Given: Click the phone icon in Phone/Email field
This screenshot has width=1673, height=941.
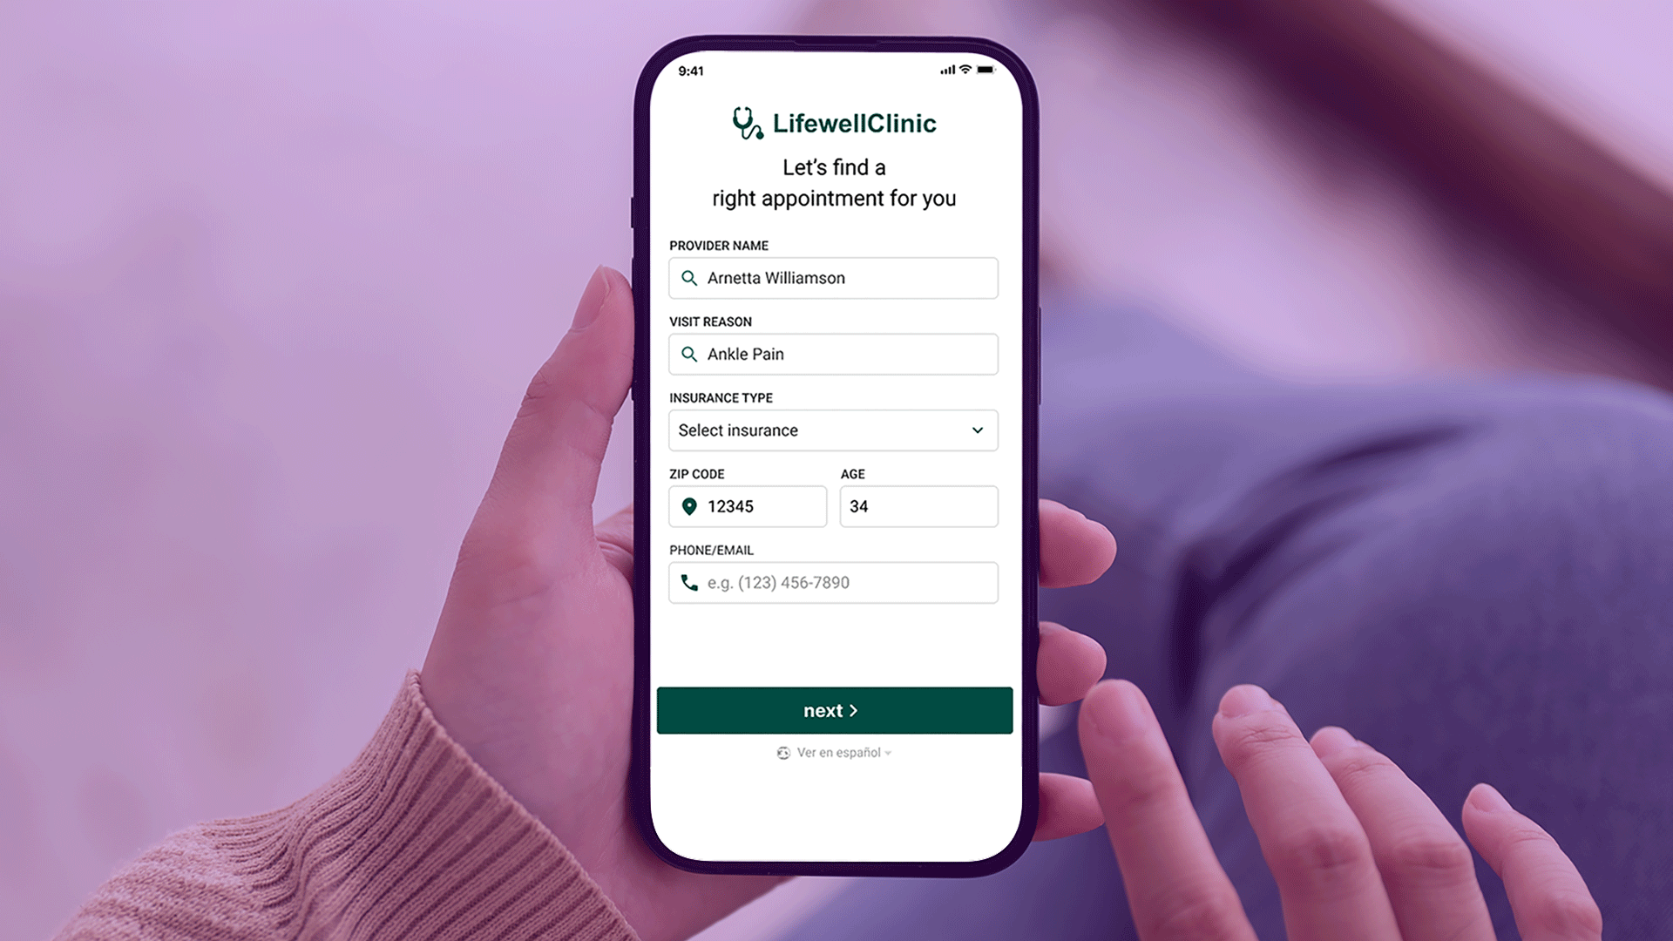Looking at the screenshot, I should click(x=689, y=583).
